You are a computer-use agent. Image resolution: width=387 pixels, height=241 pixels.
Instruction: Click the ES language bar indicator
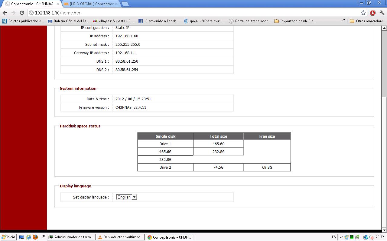[334, 237]
